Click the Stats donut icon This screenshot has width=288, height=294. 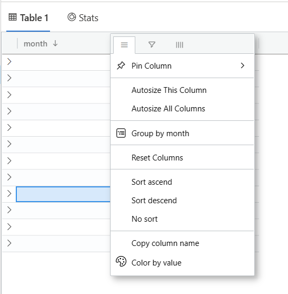(72, 17)
